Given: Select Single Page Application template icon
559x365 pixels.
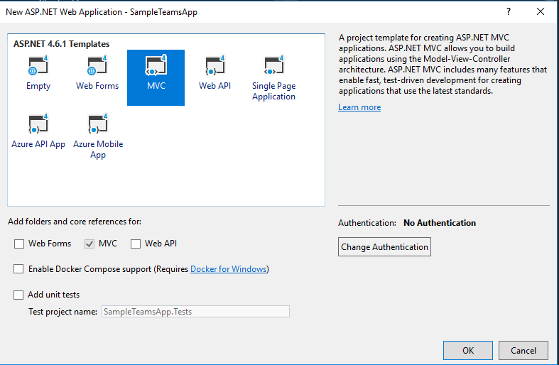Looking at the screenshot, I should click(273, 65).
